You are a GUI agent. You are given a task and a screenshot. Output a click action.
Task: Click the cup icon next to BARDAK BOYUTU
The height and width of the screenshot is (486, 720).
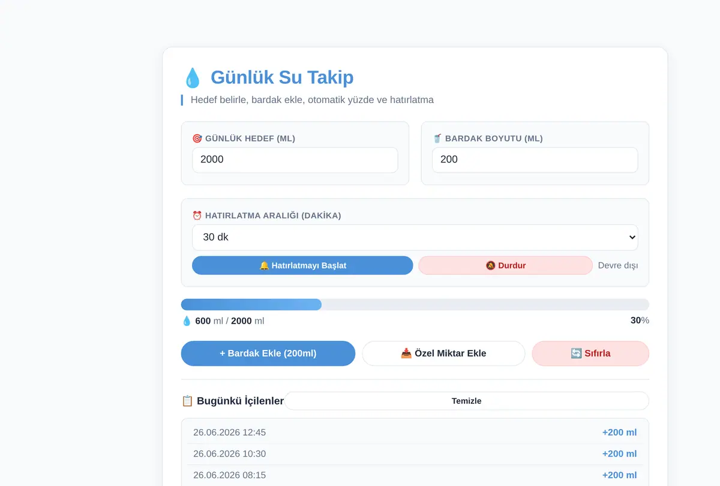(437, 138)
